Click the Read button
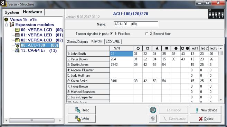The image size is (227, 127). pyautogui.click(x=82, y=110)
